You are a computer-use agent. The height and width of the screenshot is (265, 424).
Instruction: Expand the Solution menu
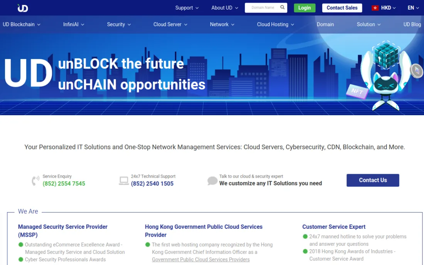tap(368, 24)
